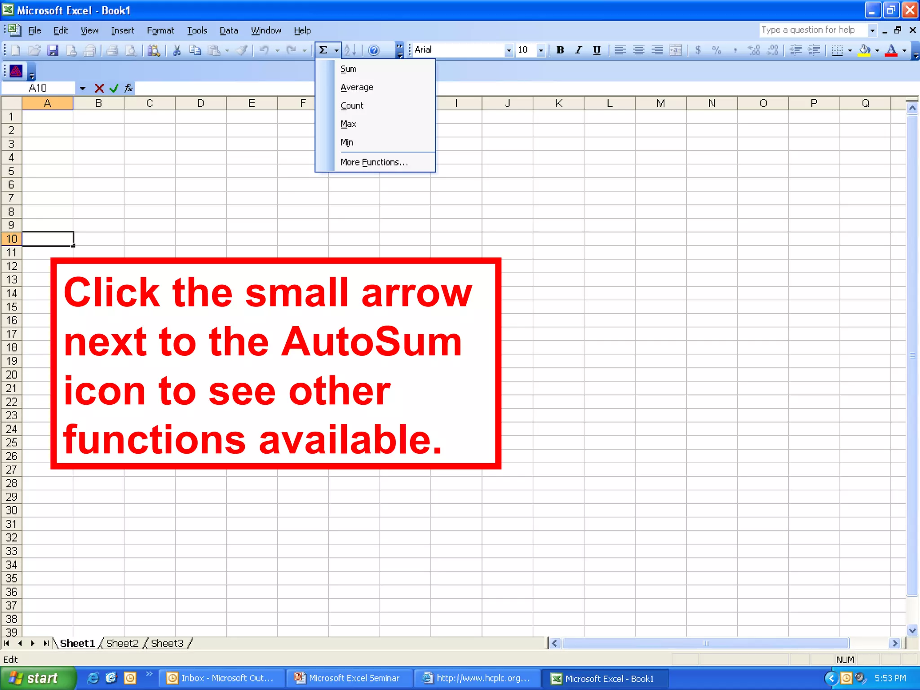This screenshot has height=690, width=920.
Task: Open Microsoft Excel Help question icon
Action: (373, 50)
